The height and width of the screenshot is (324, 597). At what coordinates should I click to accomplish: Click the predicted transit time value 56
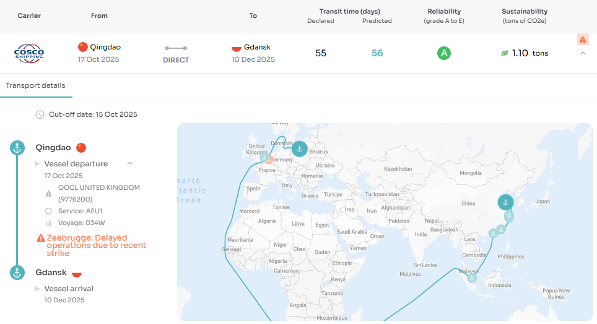point(377,53)
